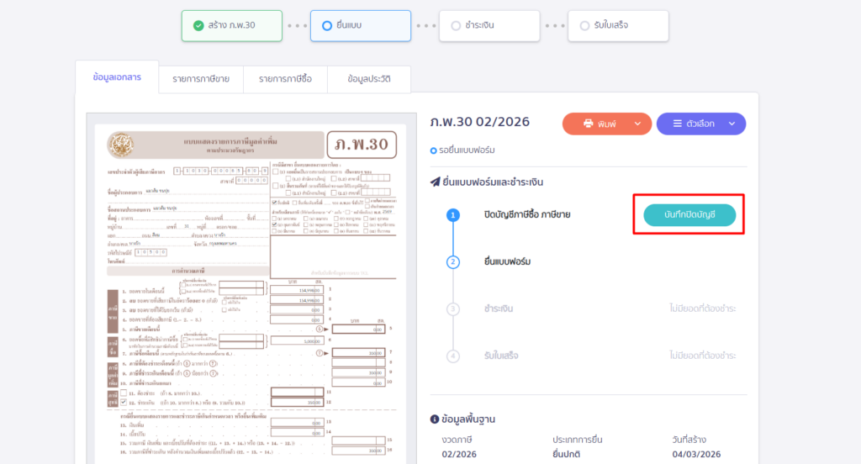
Task: Click the สร้าง ภ.พ.30 step button
Action: coord(231,26)
